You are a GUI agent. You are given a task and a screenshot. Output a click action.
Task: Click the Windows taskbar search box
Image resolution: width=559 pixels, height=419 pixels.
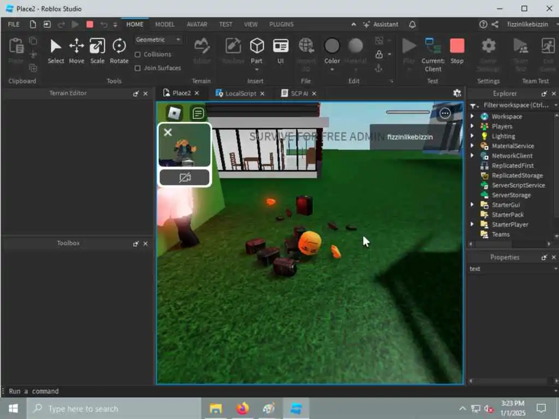(114, 408)
